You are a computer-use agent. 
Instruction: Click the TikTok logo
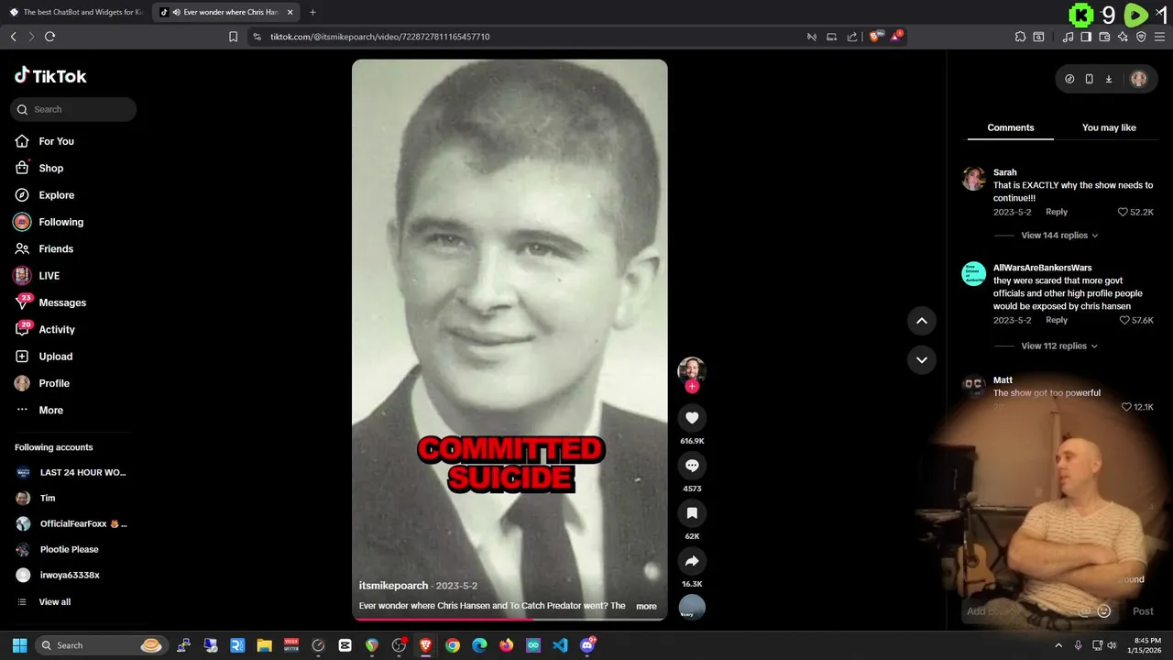tap(50, 76)
